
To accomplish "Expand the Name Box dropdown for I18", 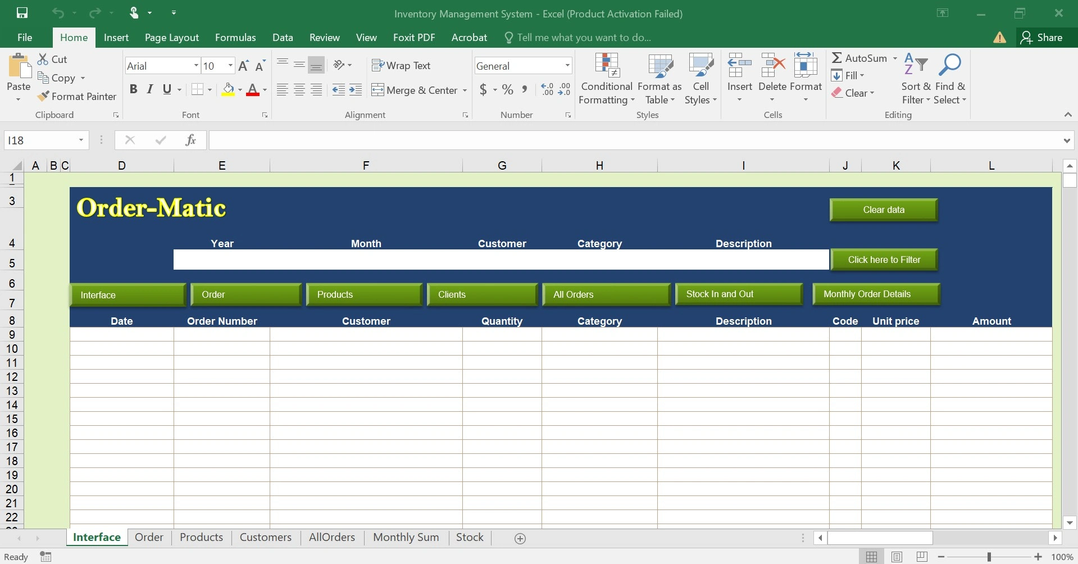I will tap(81, 140).
